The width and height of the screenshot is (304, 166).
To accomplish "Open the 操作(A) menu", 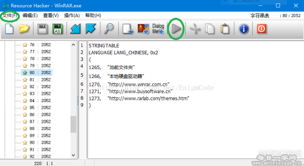I will [x=72, y=15].
